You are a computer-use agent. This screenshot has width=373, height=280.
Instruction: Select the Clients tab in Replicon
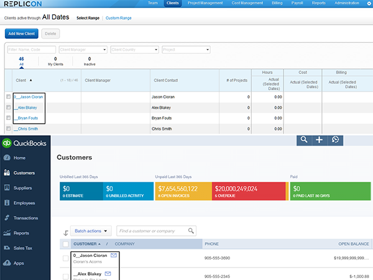[173, 3]
